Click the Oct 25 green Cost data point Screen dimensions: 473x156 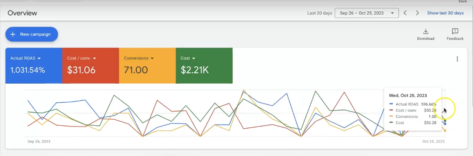coord(445,121)
